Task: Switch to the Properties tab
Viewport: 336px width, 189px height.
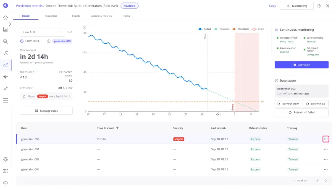Action: click(51, 16)
